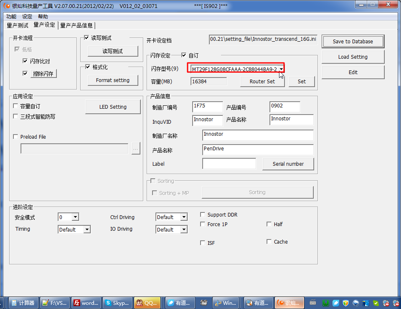The image size is (401, 309).
Task: Open the 计算器 calculator taskbar item
Action: click(x=23, y=303)
